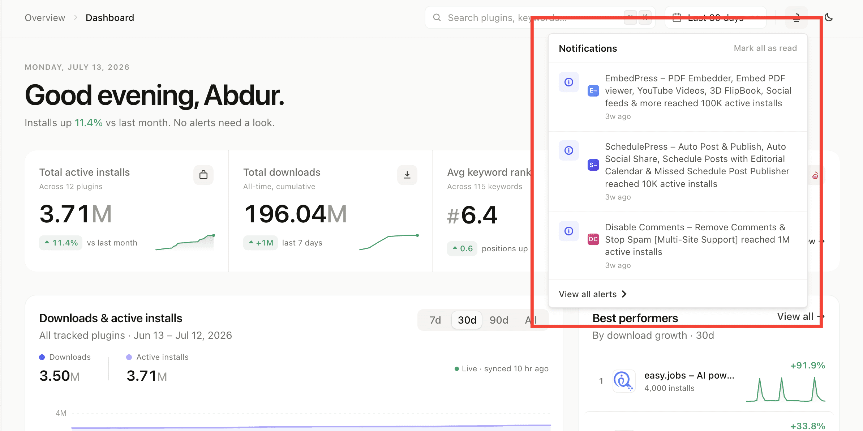Click the 11.4% vs last month badge
This screenshot has width=863, height=431.
pos(61,243)
